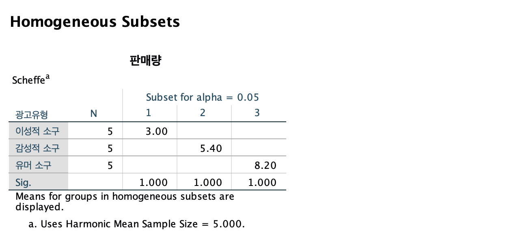Screen dimensions: 505x246
Task: Click subset column header 3
Action: click(x=257, y=113)
